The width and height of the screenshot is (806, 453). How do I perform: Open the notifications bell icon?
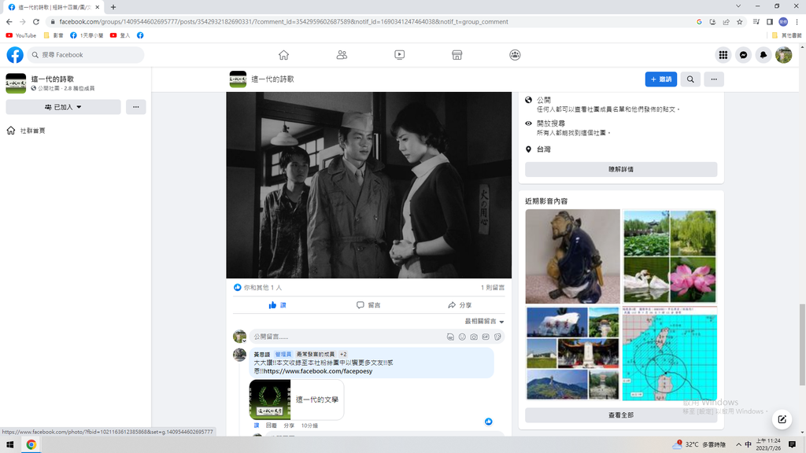pyautogui.click(x=763, y=55)
